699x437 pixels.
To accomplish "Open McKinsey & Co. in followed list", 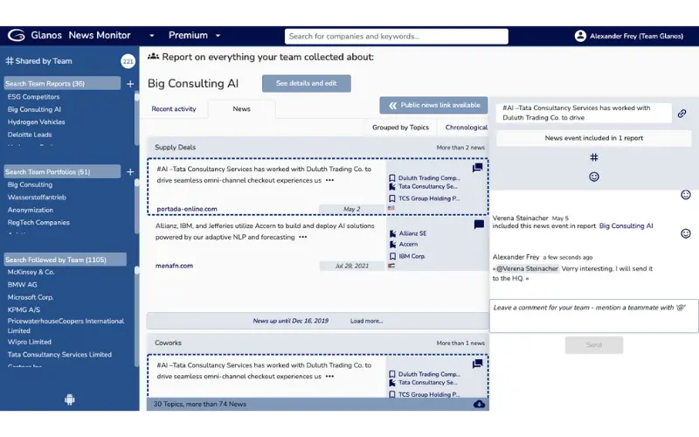I will click(31, 272).
